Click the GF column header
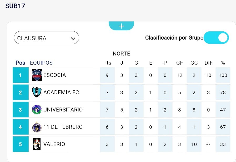Screen dimensions: 236x162 (180, 63)
